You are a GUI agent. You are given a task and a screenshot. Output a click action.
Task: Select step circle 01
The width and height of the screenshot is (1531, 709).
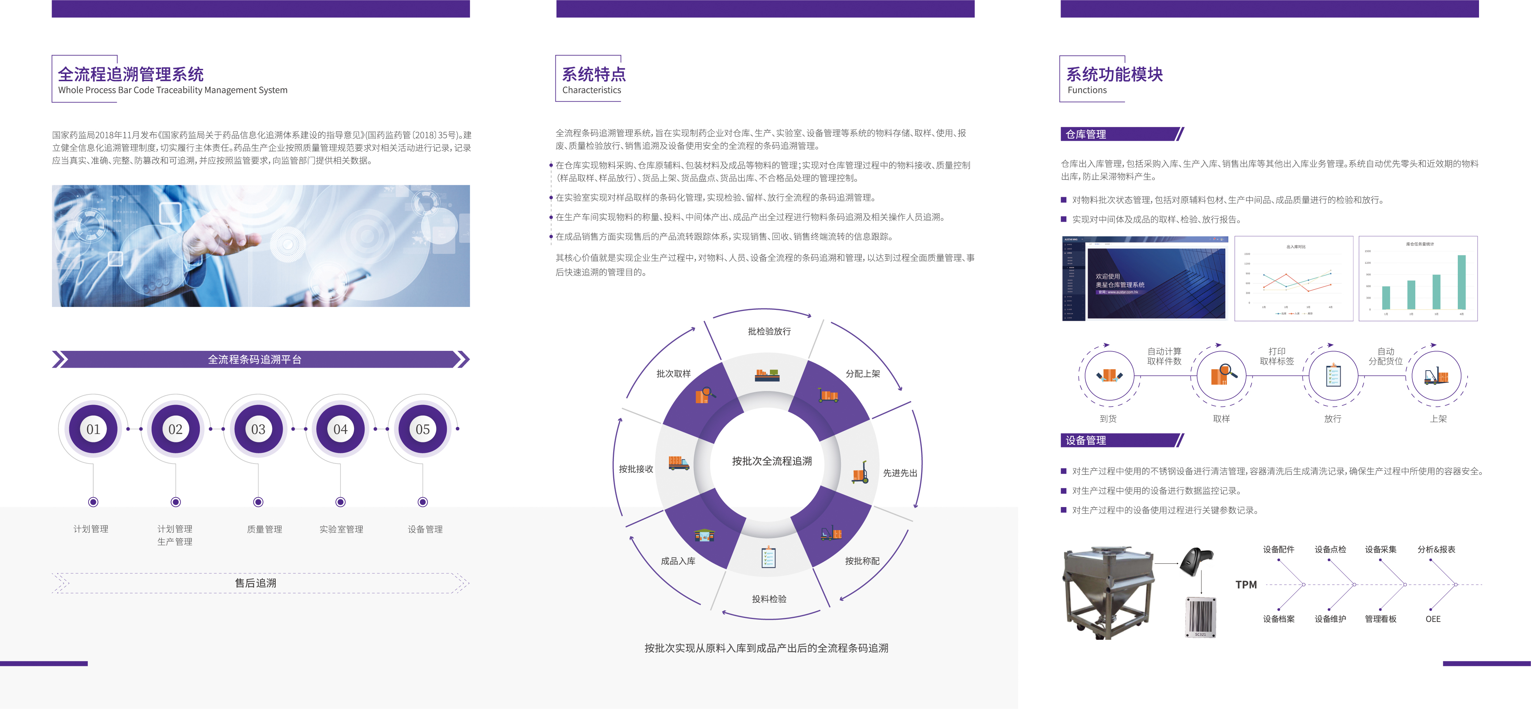click(x=93, y=429)
